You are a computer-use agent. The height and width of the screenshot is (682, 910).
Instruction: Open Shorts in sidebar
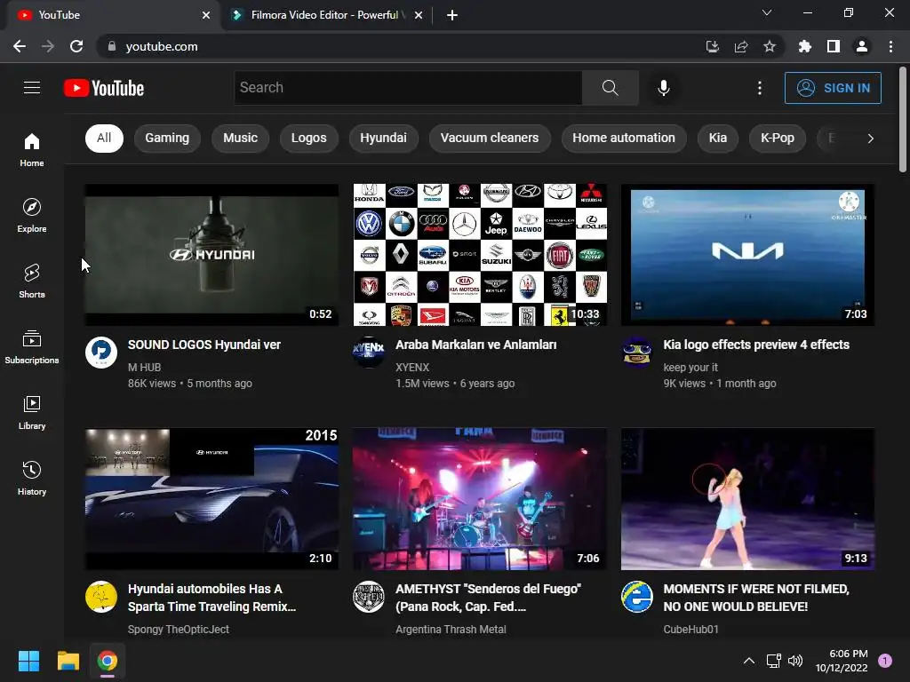(x=32, y=281)
